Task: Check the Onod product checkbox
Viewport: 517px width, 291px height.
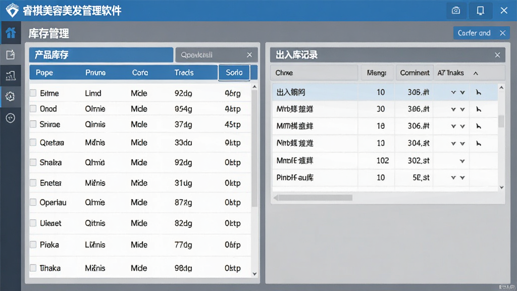Action: pos(33,109)
